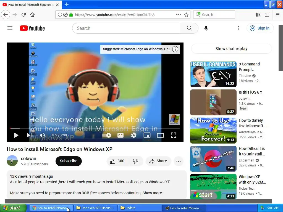The width and height of the screenshot is (283, 212).
Task: Open the YouTube guide hamburger menu
Action: [10, 28]
